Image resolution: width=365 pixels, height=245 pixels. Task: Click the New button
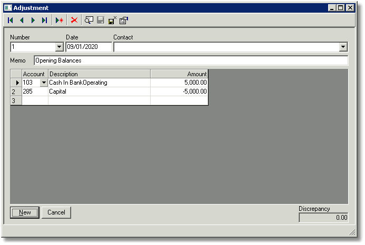(25, 212)
